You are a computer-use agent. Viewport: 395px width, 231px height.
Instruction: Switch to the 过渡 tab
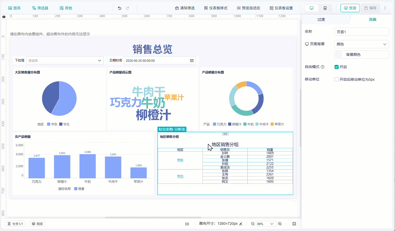[321, 19]
